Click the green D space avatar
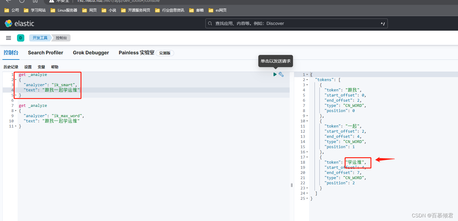The image size is (458, 221). (x=21, y=38)
